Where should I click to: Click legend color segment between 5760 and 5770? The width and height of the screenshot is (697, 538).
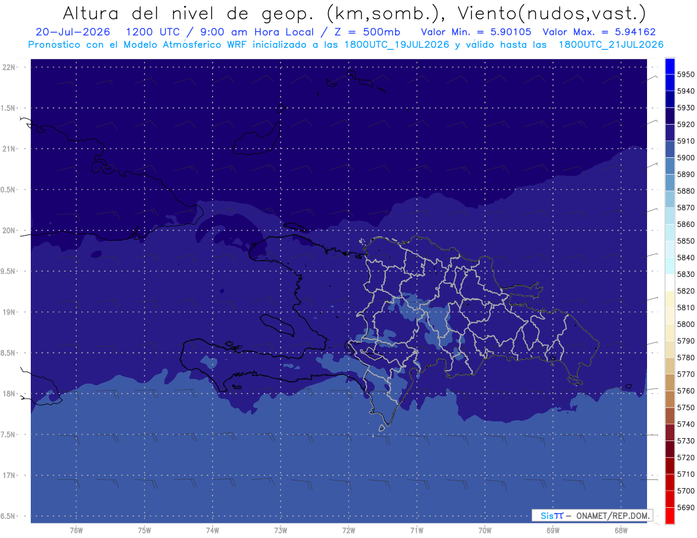click(669, 382)
